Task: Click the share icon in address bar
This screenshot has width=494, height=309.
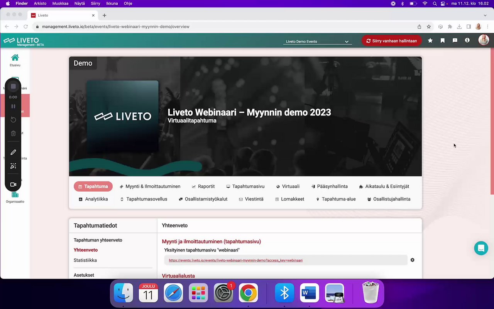Action: [420, 27]
